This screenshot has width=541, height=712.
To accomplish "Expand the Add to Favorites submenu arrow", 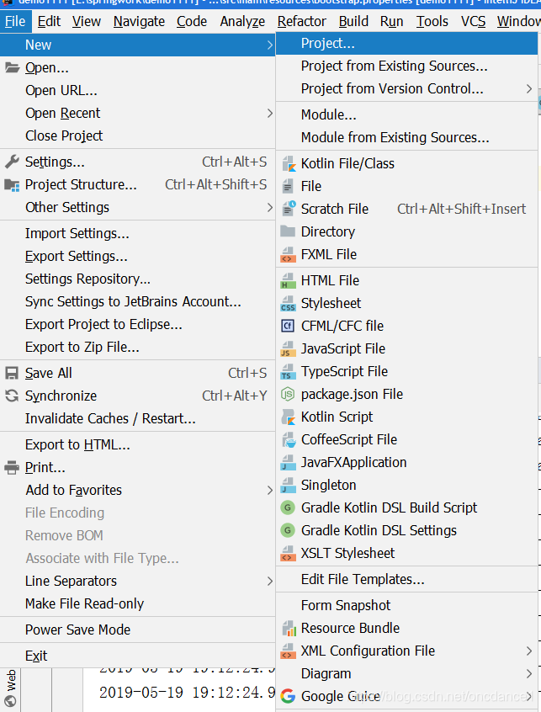I will click(x=269, y=490).
